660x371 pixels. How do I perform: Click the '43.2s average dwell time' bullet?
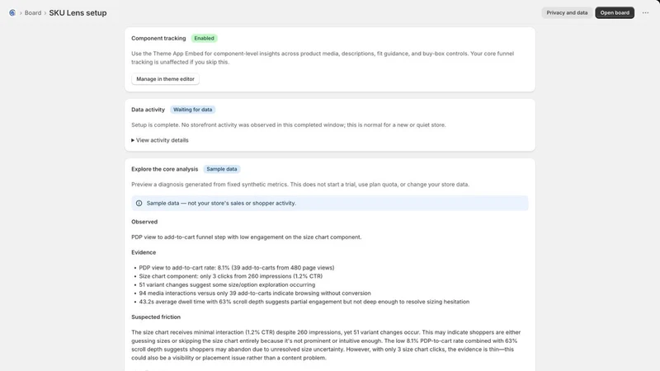point(304,302)
